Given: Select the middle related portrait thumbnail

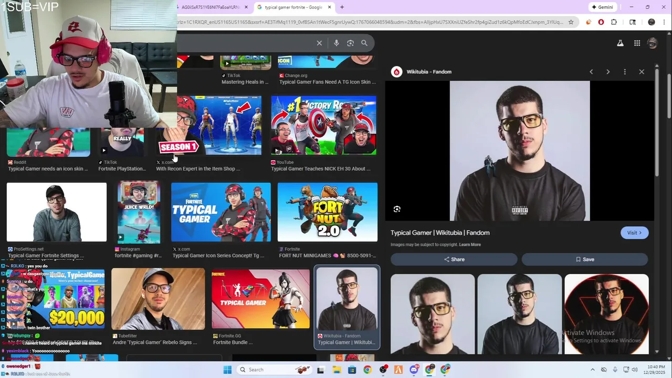Looking at the screenshot, I should (520, 314).
